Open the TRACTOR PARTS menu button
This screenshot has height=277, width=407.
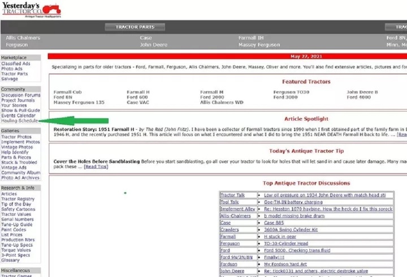pos(135,27)
